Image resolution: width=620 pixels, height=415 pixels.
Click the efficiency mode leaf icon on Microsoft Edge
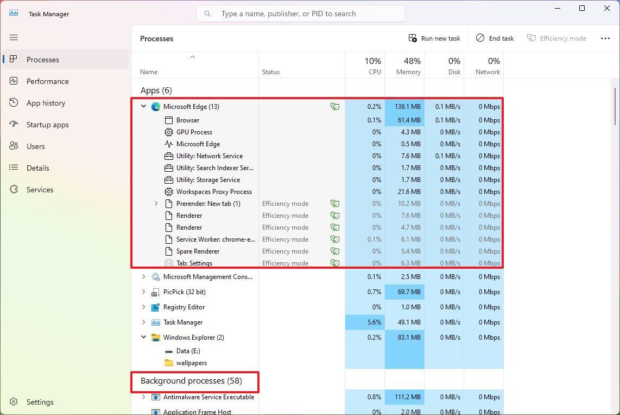[335, 107]
